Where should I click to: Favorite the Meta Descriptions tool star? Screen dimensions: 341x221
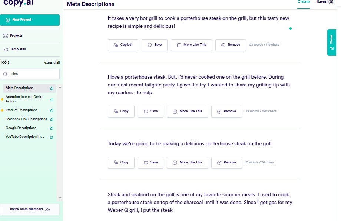(x=52, y=88)
